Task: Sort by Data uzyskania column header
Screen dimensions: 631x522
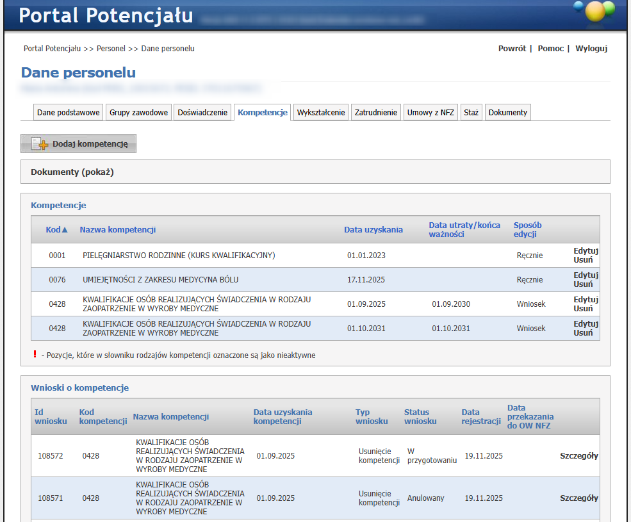Action: point(373,230)
